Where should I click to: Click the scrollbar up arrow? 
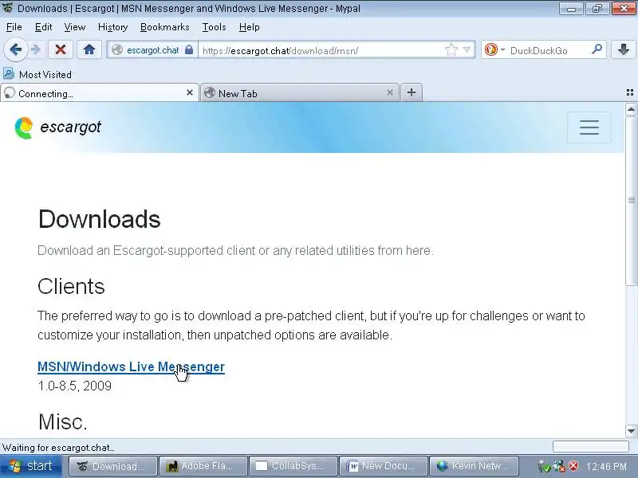coord(631,109)
